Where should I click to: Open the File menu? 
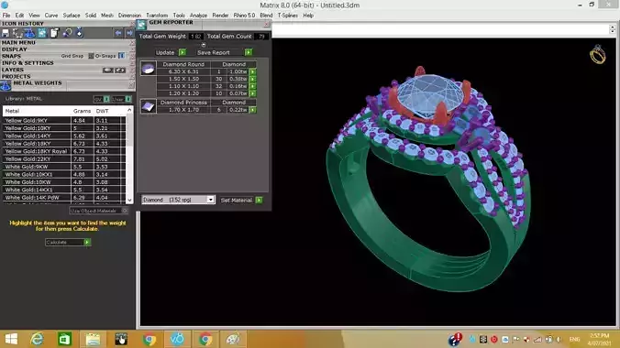pyautogui.click(x=6, y=16)
